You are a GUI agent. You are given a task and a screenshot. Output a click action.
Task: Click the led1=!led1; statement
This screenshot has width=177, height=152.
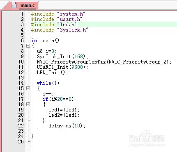coord(64,110)
